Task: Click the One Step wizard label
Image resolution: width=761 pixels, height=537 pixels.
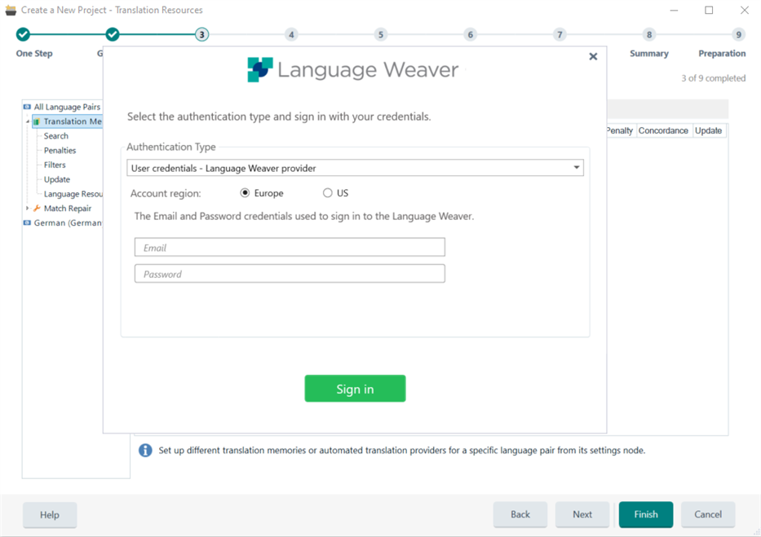Action: click(34, 54)
